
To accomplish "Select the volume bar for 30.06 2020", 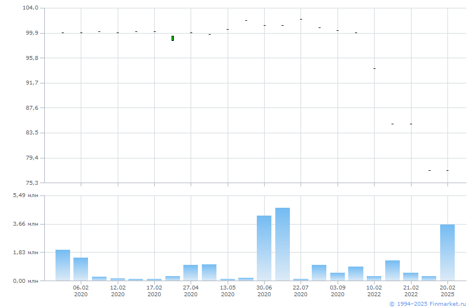I will pyautogui.click(x=264, y=248).
